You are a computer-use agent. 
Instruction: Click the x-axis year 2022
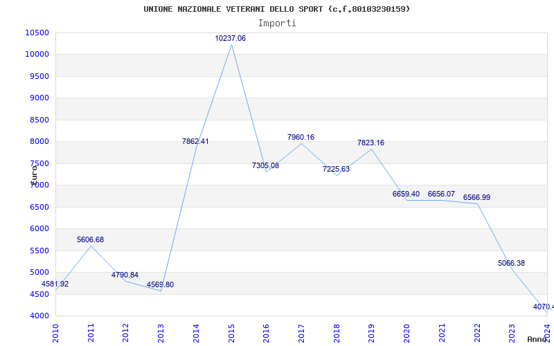[476, 333]
